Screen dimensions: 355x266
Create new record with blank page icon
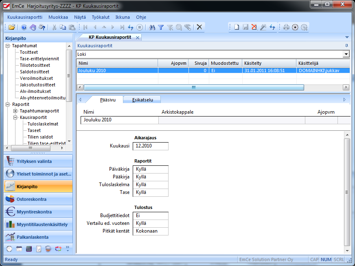237,27
